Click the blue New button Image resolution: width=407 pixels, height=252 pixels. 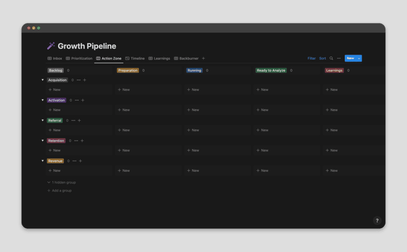(351, 58)
